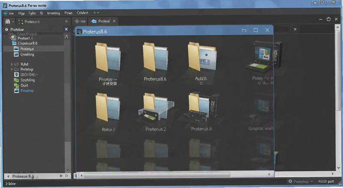Open the Ine menu
The height and width of the screenshot is (188, 343).
tap(11, 13)
